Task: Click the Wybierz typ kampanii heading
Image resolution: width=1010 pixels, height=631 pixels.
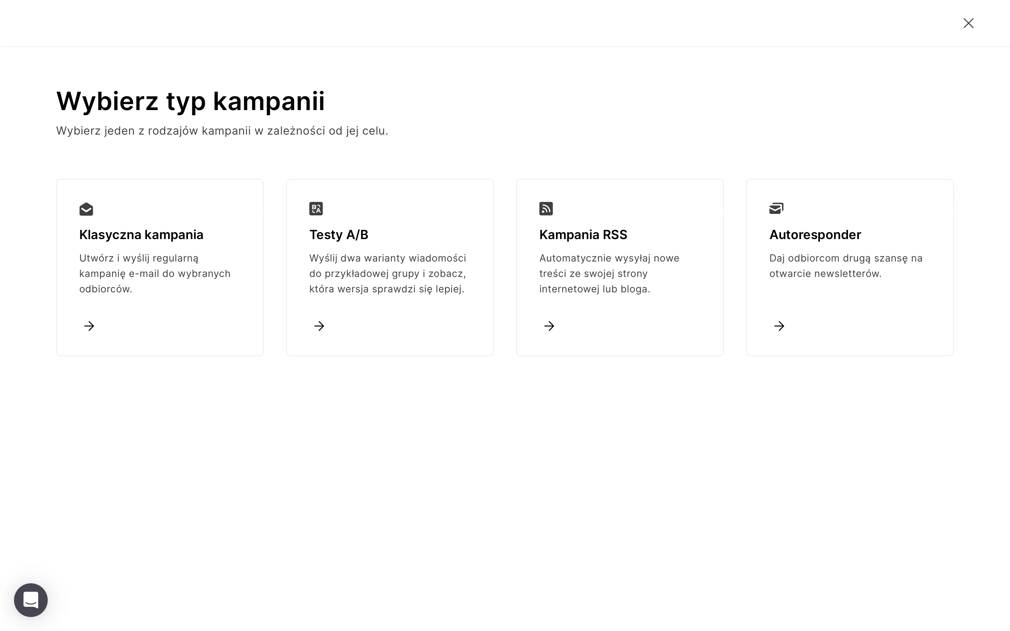Action: 190,101
